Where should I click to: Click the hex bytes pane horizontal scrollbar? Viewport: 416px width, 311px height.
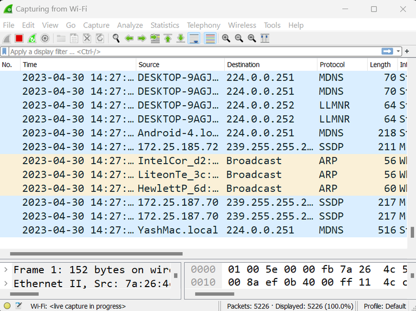[x=214, y=294]
